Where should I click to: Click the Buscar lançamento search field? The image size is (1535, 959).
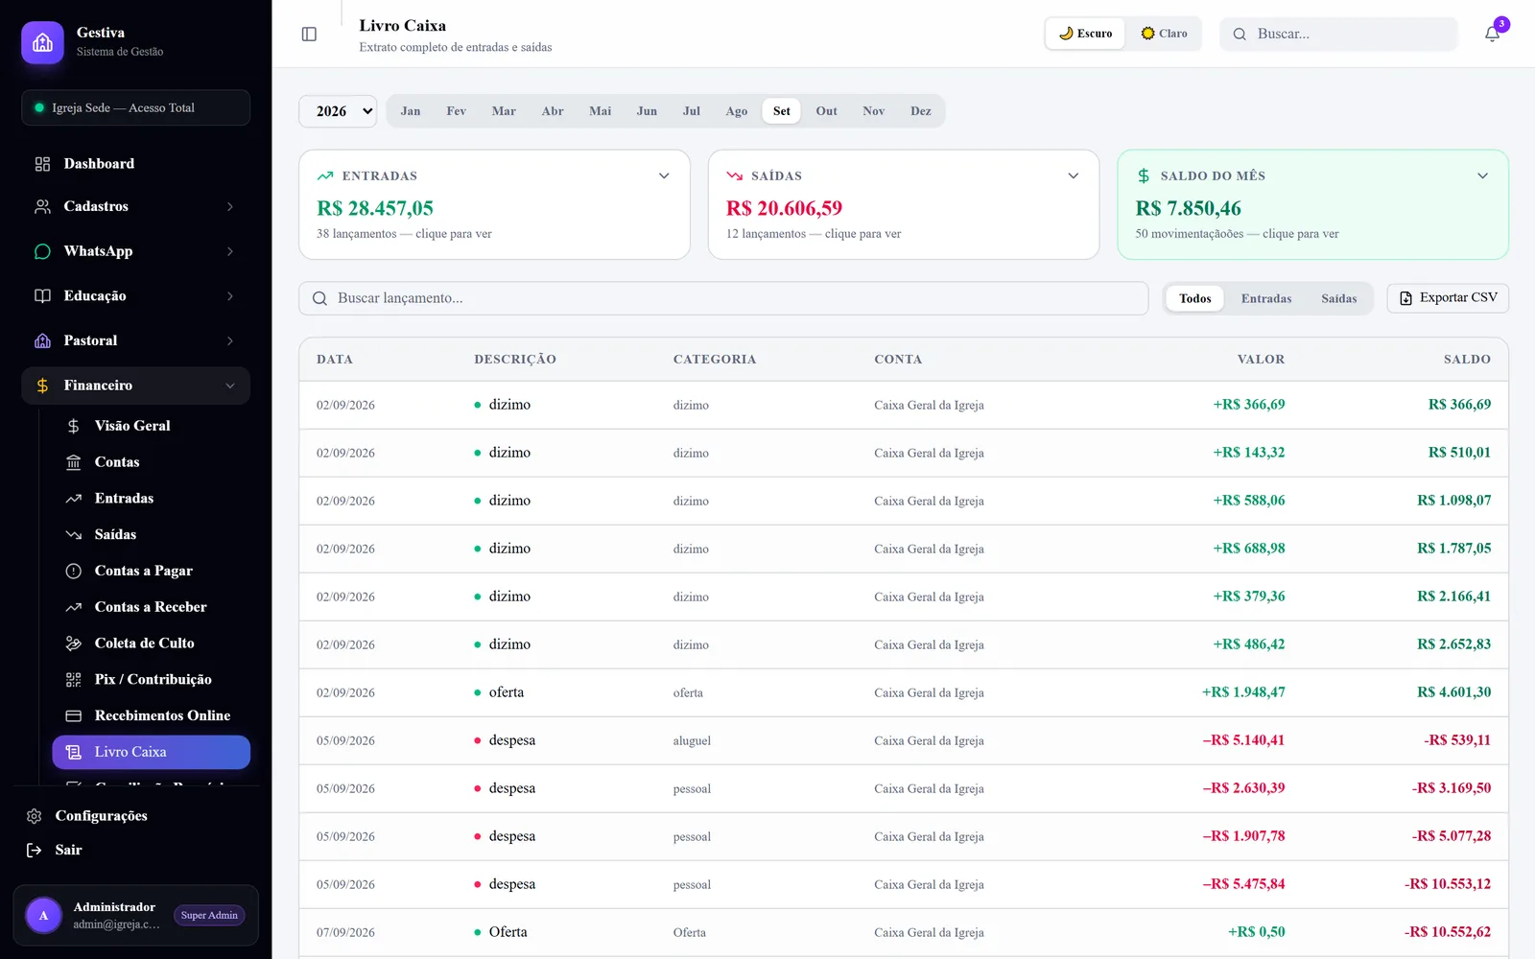point(723,298)
